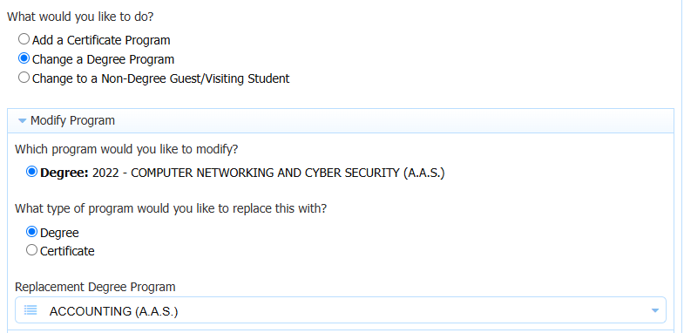Select the Change a Degree Program radio button
This screenshot has height=333, width=684.
[x=24, y=58]
